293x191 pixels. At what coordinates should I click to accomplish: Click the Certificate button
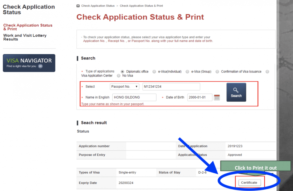tap(249, 183)
